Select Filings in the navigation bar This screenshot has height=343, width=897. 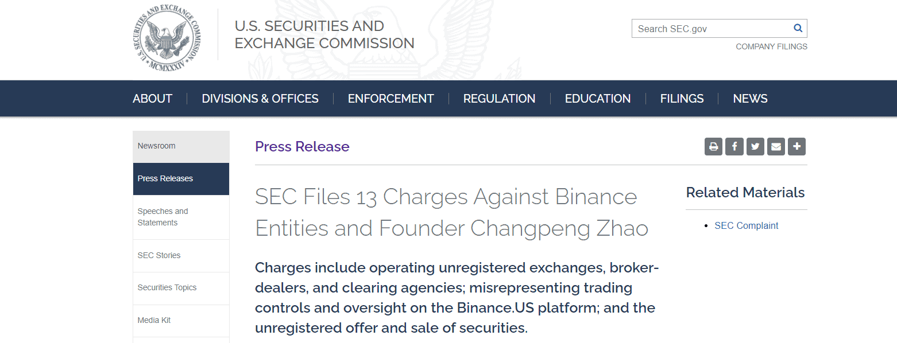click(682, 99)
